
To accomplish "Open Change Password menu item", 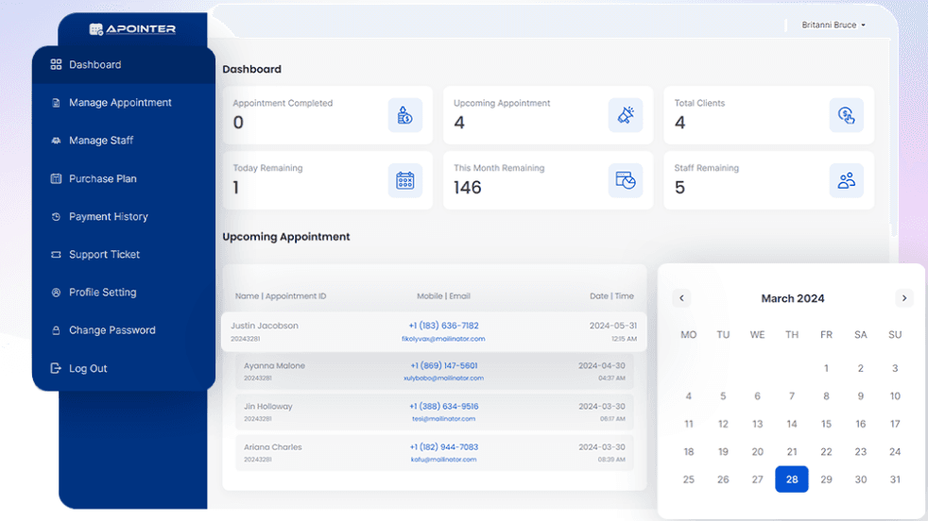I will pos(124,330).
